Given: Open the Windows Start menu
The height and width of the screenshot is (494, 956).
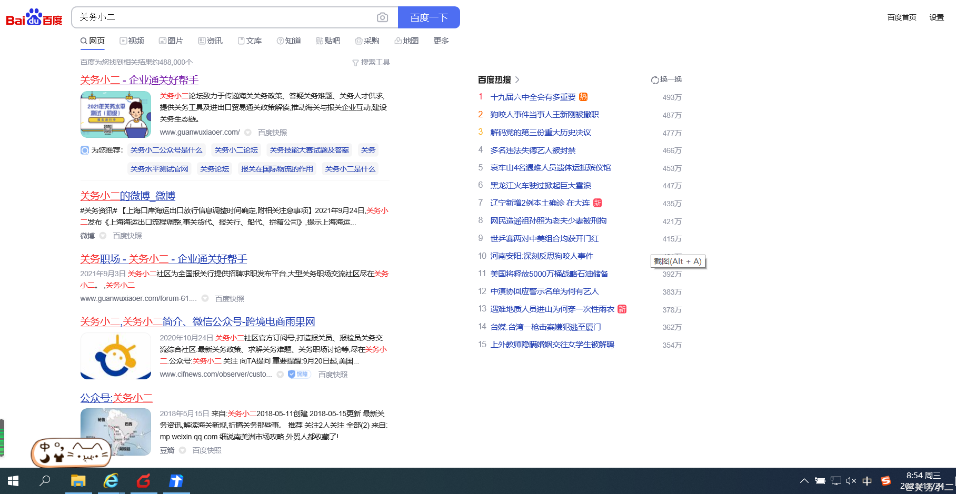Looking at the screenshot, I should 13,481.
